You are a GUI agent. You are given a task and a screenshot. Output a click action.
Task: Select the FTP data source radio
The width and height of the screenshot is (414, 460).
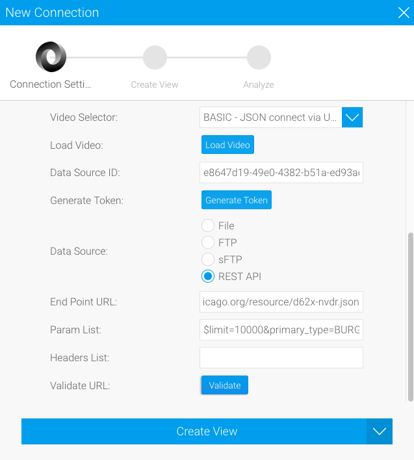click(208, 242)
